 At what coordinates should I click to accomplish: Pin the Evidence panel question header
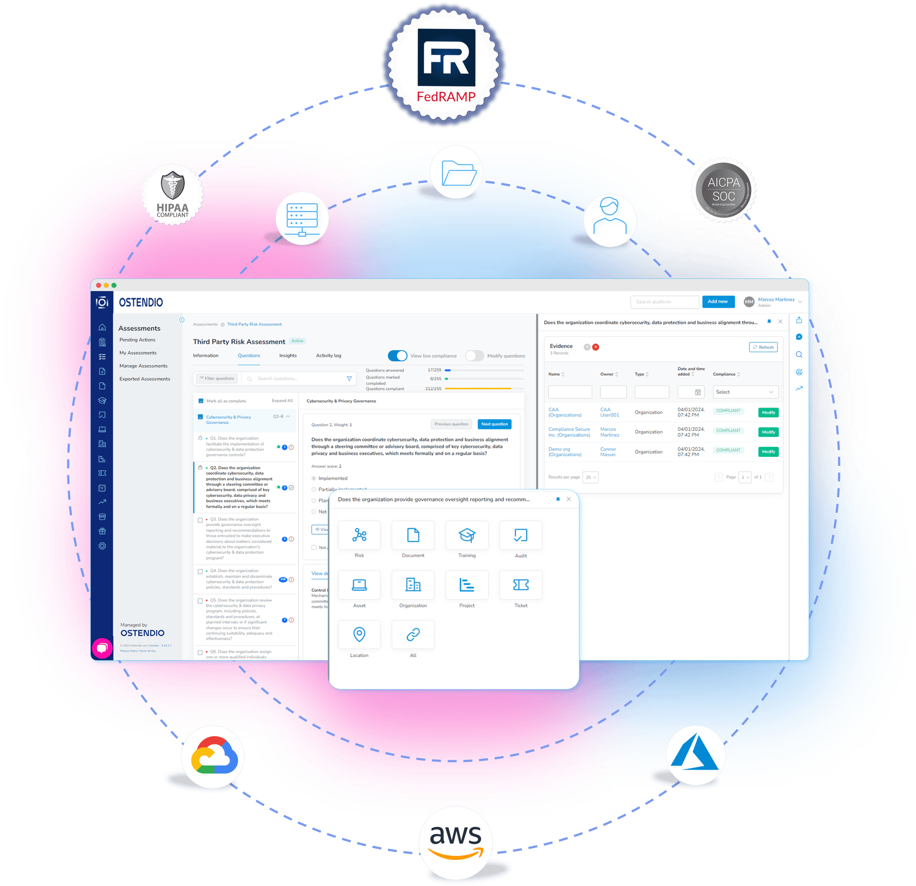(x=769, y=321)
